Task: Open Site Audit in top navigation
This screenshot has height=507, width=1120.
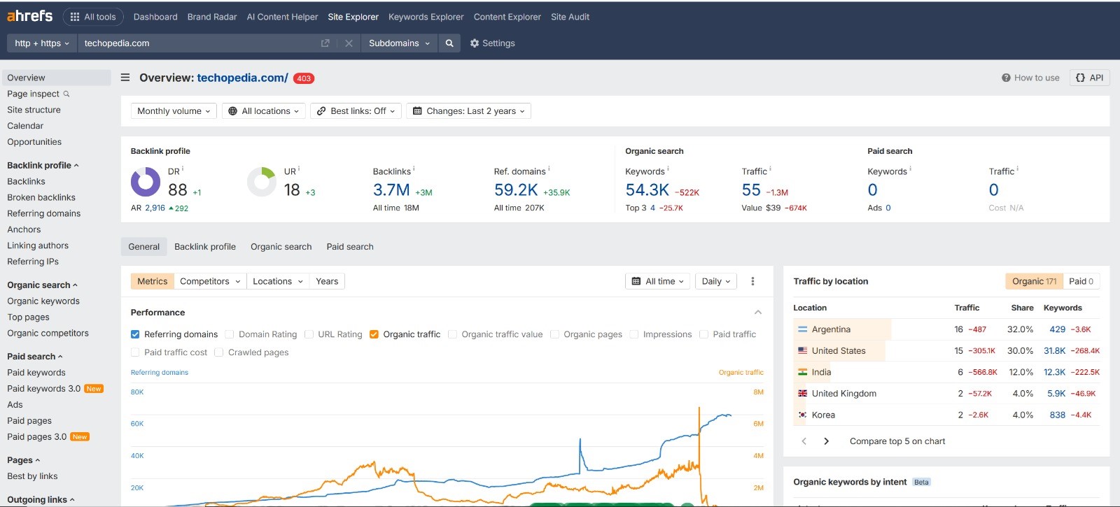Action: pos(570,17)
